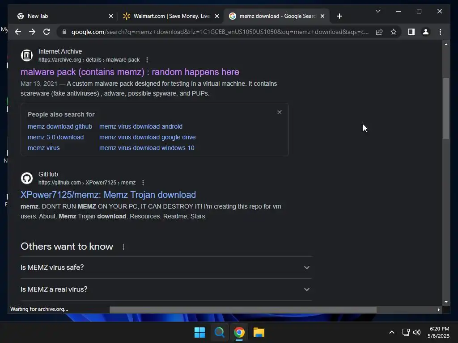The height and width of the screenshot is (343, 458).
Task: Open the Chrome side panel
Action: coord(411,32)
